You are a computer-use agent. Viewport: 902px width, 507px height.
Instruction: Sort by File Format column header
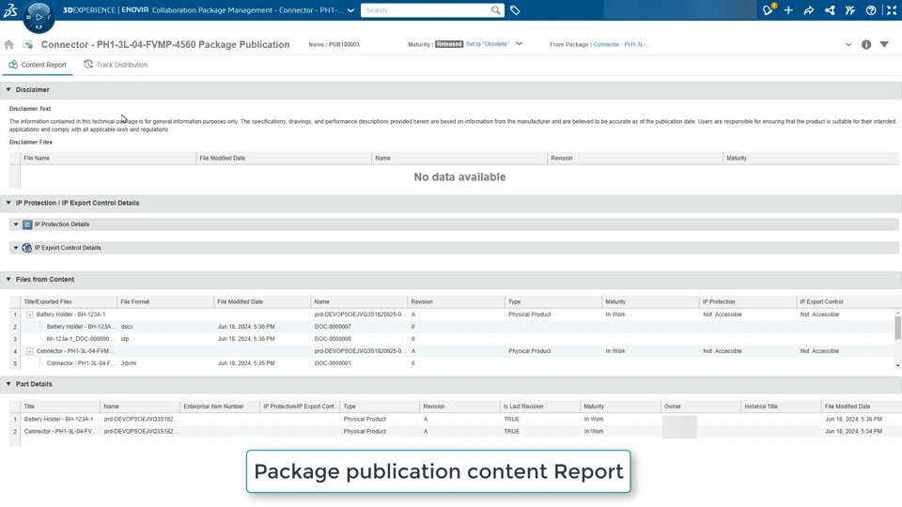(165, 301)
